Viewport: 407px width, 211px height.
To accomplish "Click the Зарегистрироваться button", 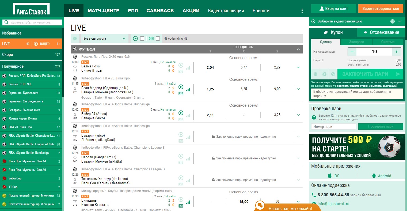I will coord(381,9).
